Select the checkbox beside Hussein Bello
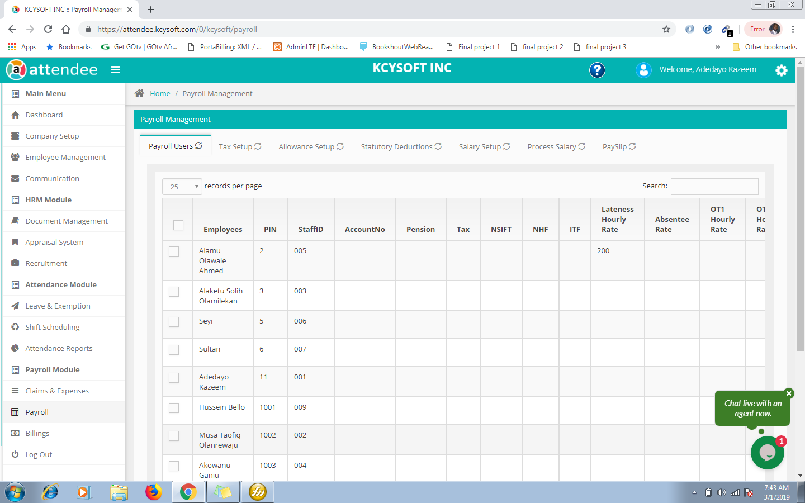The image size is (805, 503). pos(173,408)
